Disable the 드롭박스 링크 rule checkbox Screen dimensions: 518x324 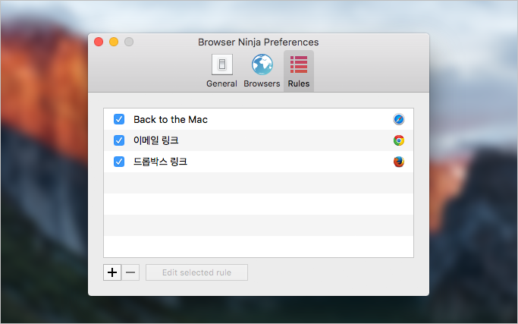[x=119, y=162]
